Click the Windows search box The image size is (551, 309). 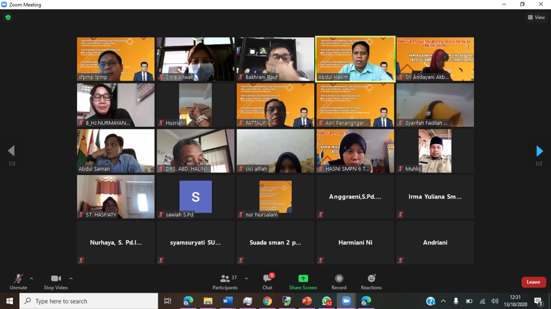click(89, 301)
